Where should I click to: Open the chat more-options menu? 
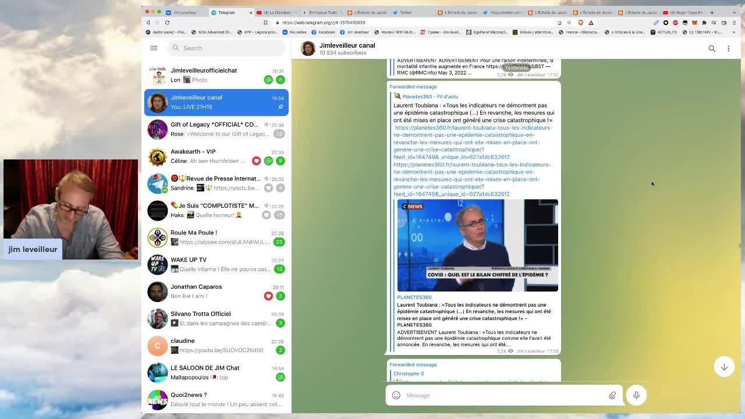point(728,48)
